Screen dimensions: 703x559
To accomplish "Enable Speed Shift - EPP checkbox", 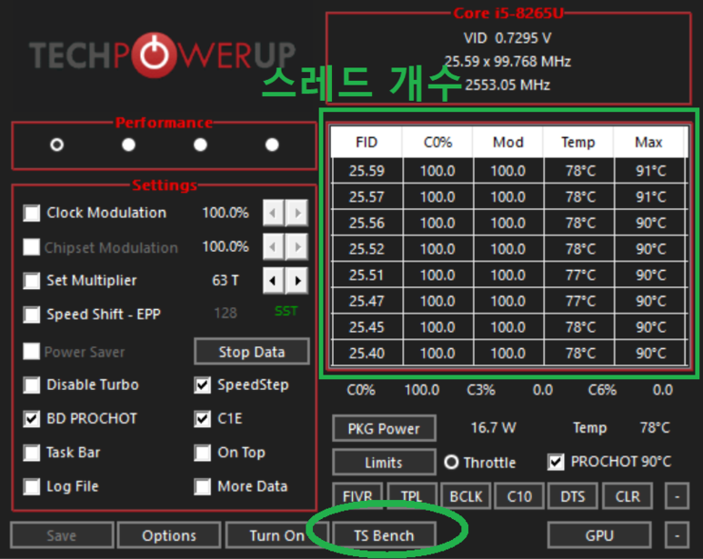I will (32, 314).
